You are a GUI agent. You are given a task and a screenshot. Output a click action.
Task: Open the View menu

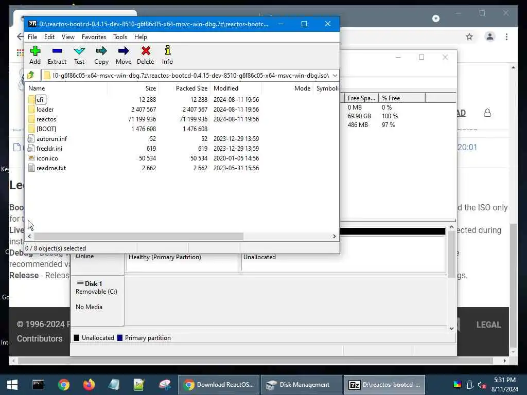point(68,37)
